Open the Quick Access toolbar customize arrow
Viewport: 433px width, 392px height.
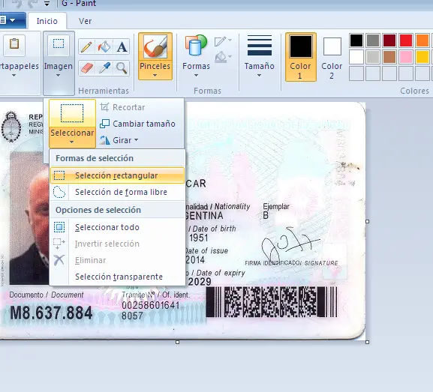pos(47,4)
